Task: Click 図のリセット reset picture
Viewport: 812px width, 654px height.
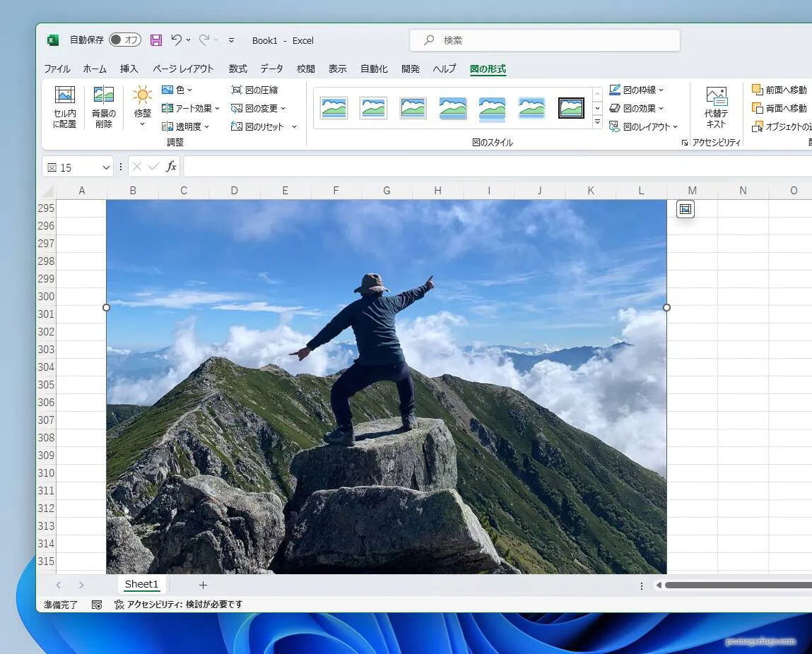Action: (257, 126)
